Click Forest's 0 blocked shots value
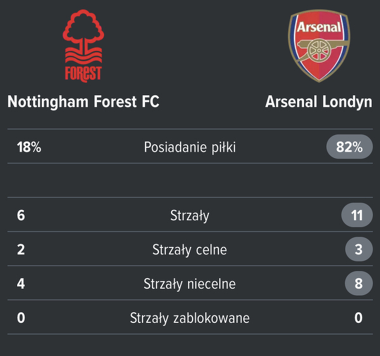This screenshot has height=356, width=380. (21, 318)
